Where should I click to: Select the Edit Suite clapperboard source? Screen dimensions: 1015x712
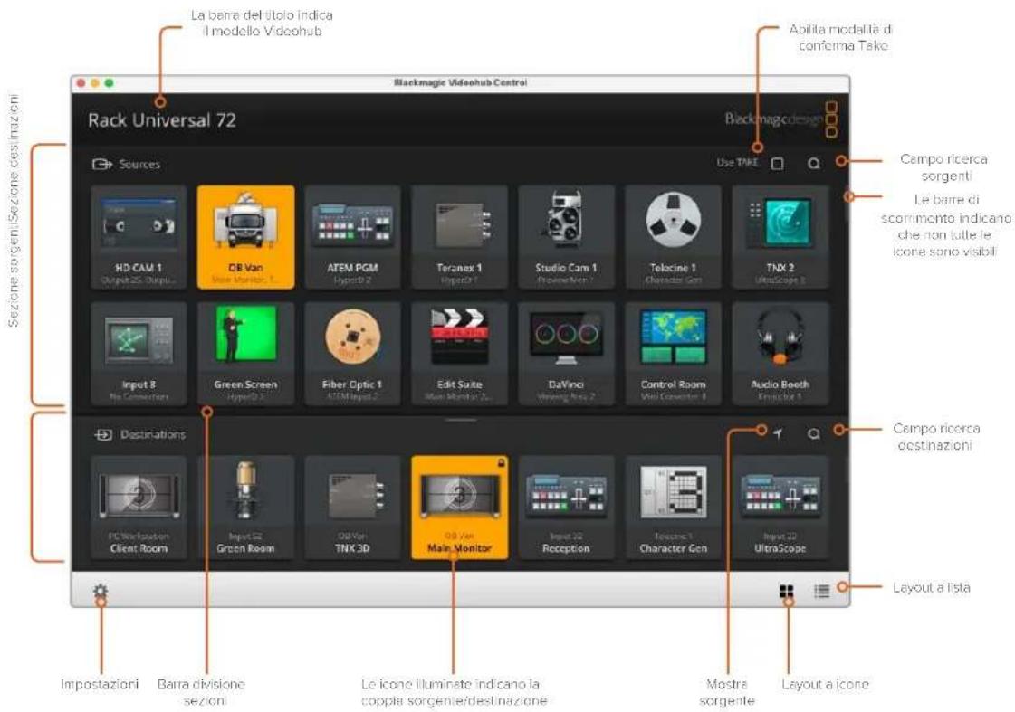[459, 353]
